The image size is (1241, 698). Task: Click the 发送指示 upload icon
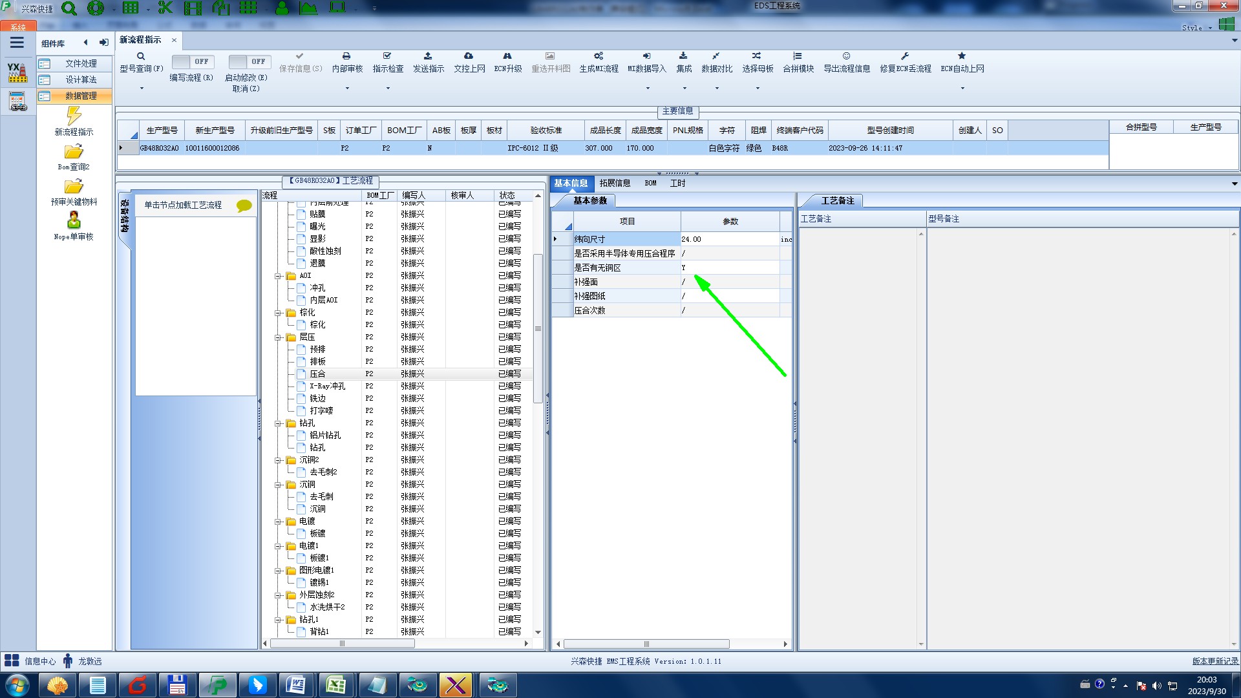(x=428, y=56)
